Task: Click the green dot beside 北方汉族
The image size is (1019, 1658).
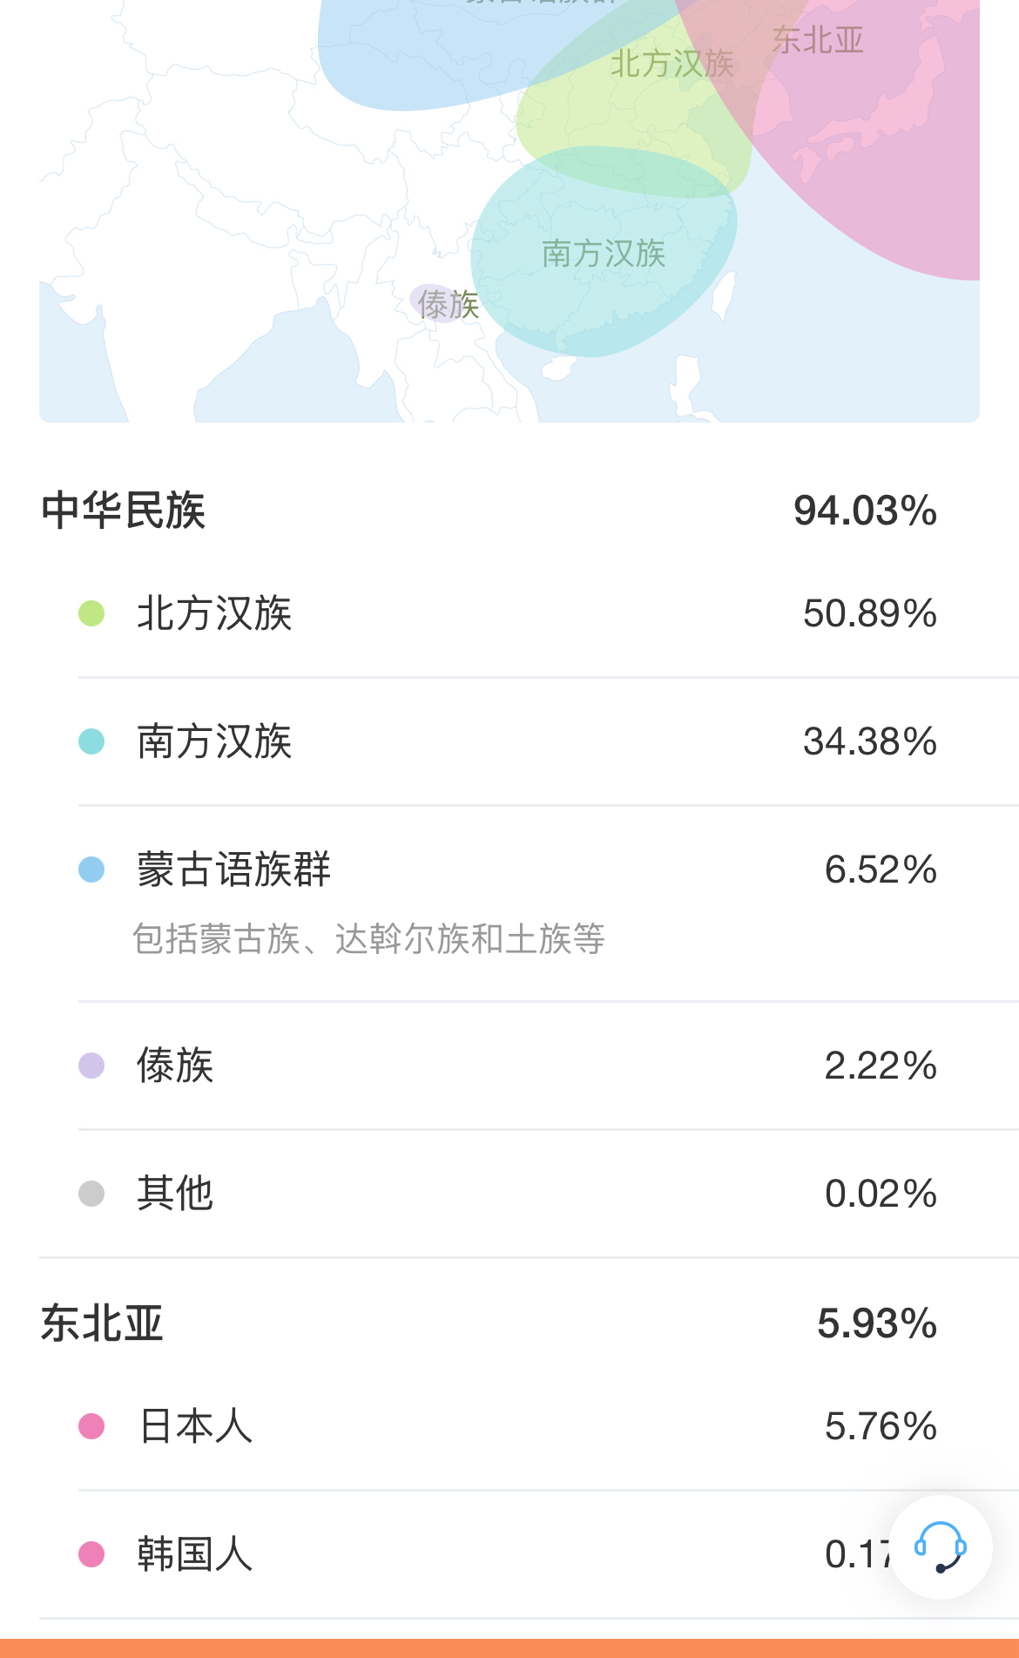Action: [91, 613]
